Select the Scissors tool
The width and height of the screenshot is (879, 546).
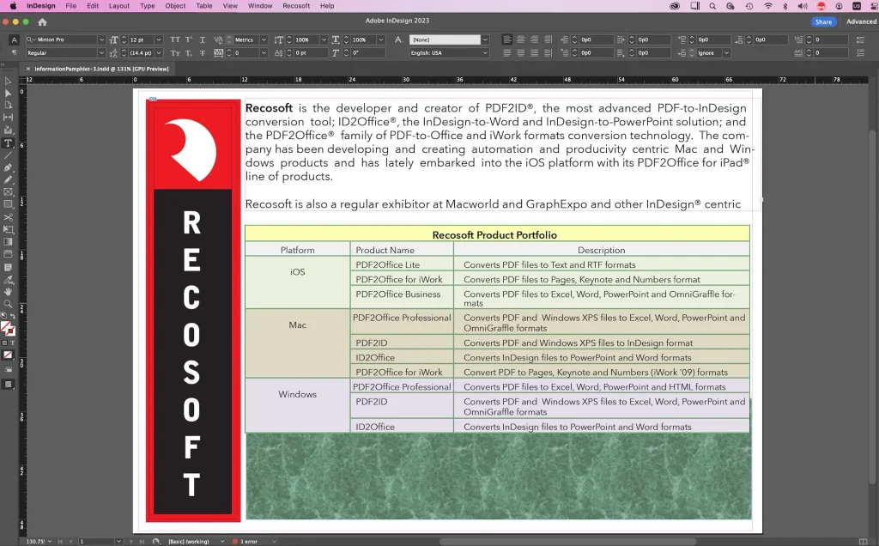tap(8, 217)
